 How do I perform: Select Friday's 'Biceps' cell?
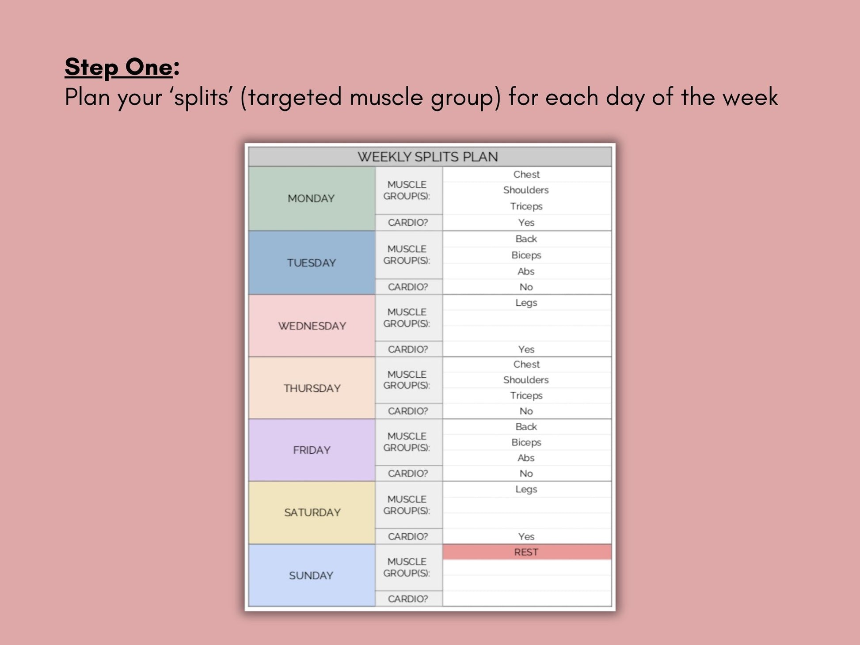[x=526, y=442]
